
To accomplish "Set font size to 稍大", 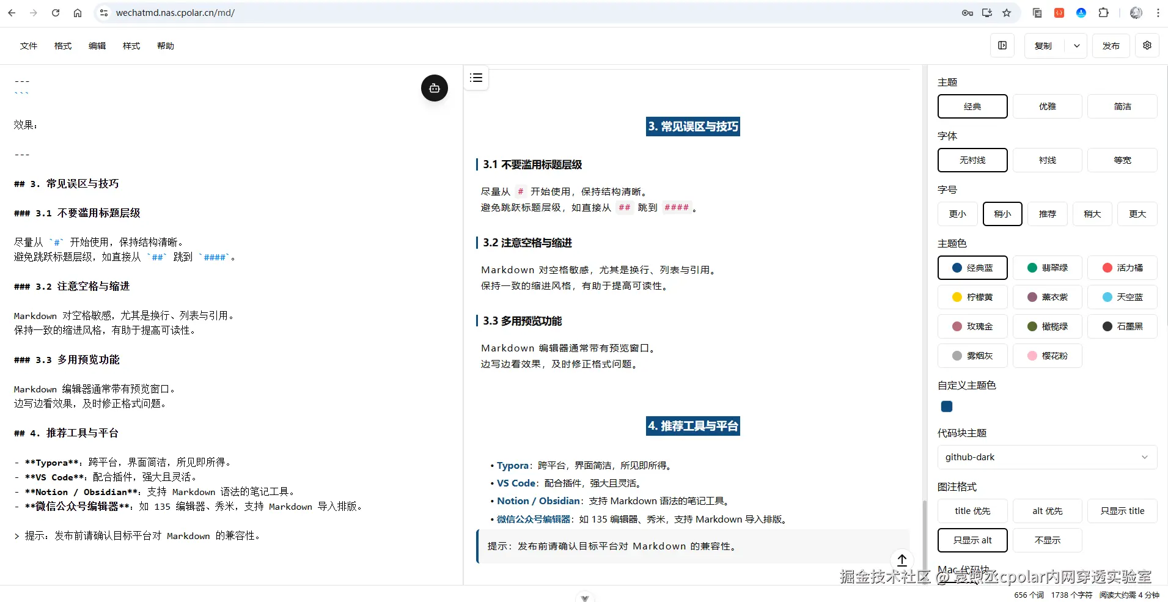I will click(x=1092, y=214).
